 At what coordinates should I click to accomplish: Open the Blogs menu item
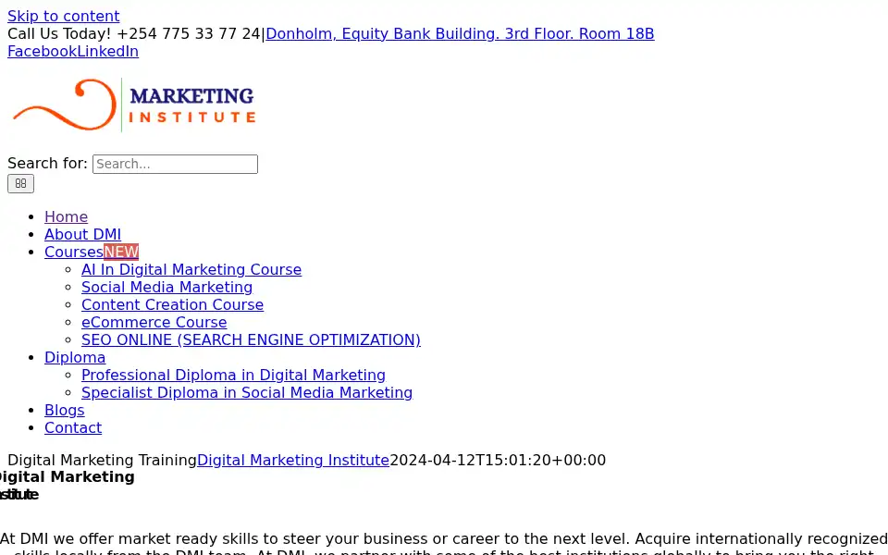tap(65, 410)
